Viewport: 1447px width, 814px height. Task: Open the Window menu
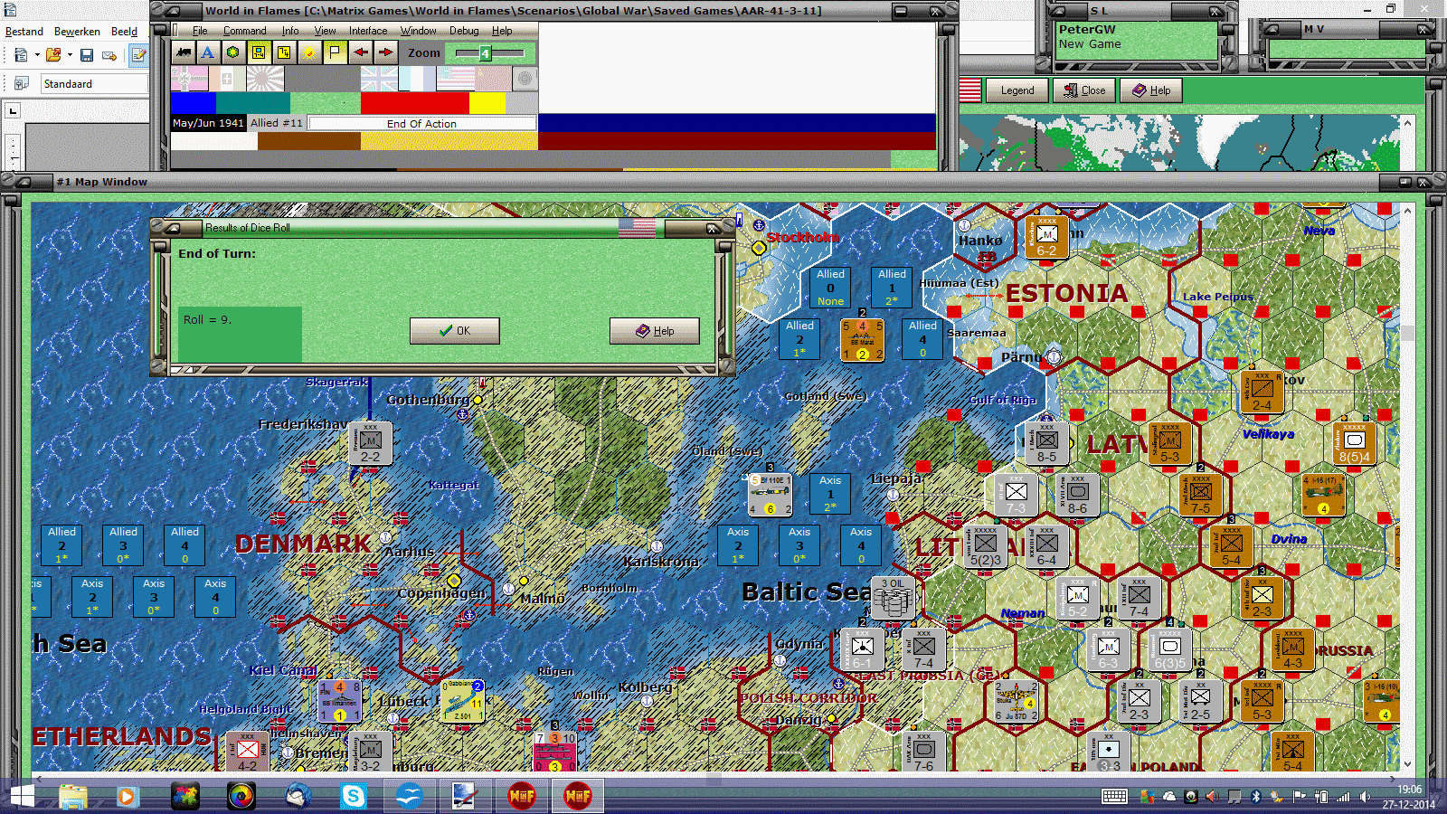pyautogui.click(x=419, y=31)
